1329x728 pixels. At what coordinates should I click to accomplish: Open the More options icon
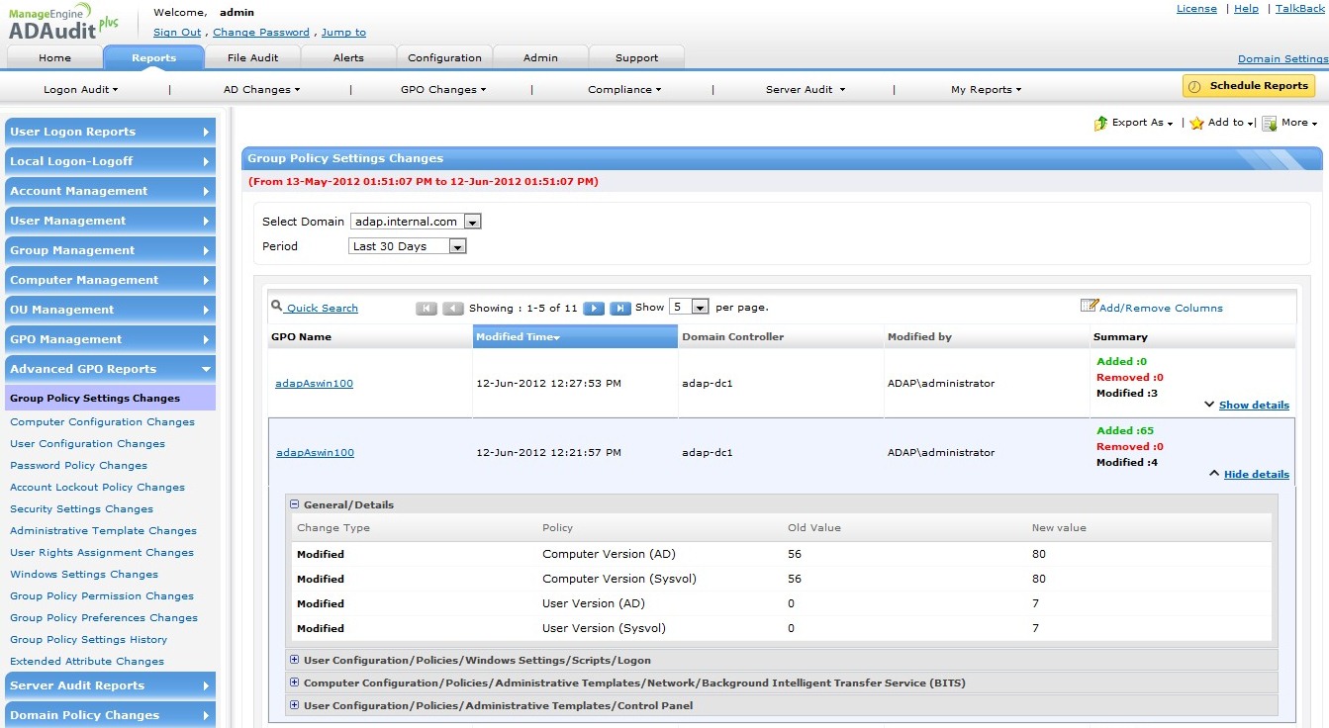(x=1269, y=123)
